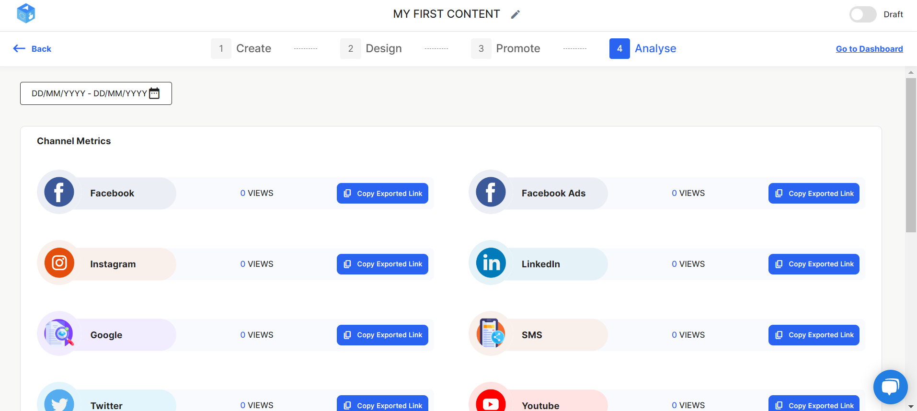Copy exported link for Twitter

pos(382,403)
